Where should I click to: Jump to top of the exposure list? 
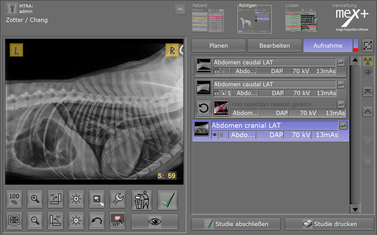click(x=367, y=92)
